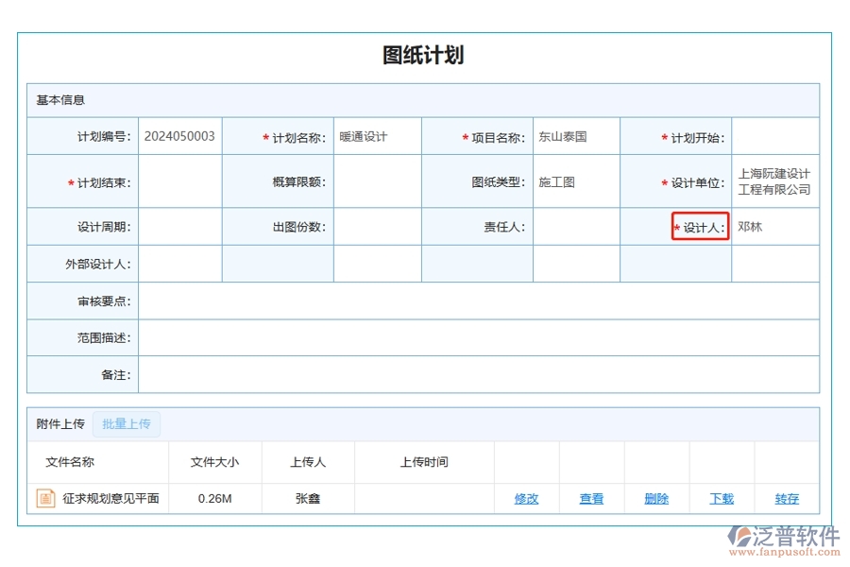Click the 修改 link for the attachment

526,498
